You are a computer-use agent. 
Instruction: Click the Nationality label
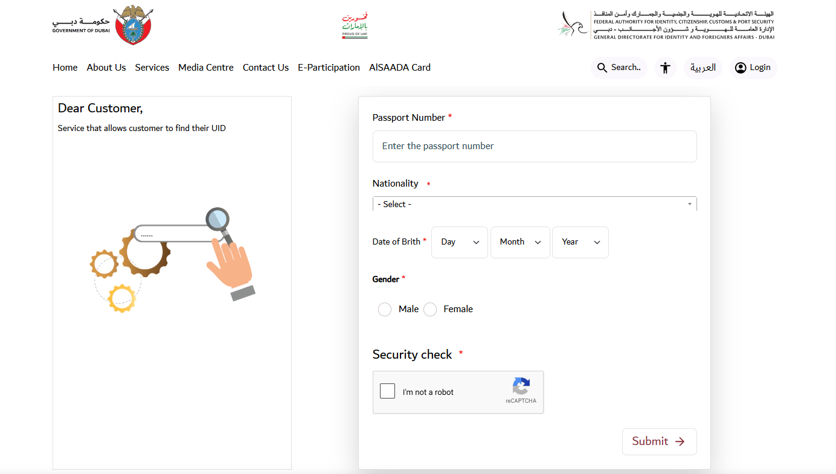(396, 184)
